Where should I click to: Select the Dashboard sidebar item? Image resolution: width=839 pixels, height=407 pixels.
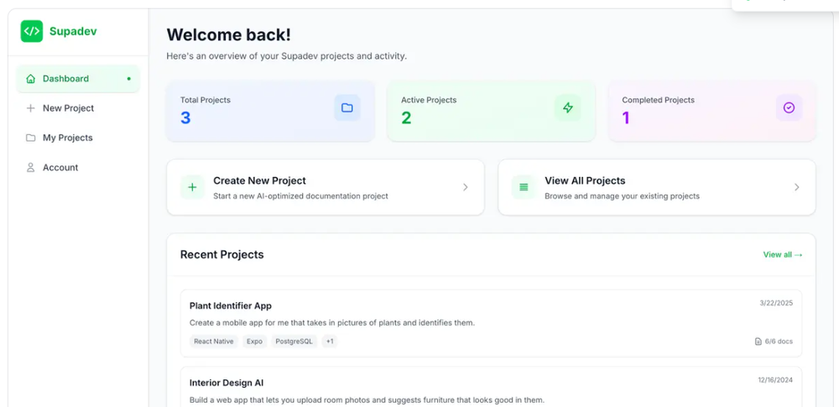point(65,79)
